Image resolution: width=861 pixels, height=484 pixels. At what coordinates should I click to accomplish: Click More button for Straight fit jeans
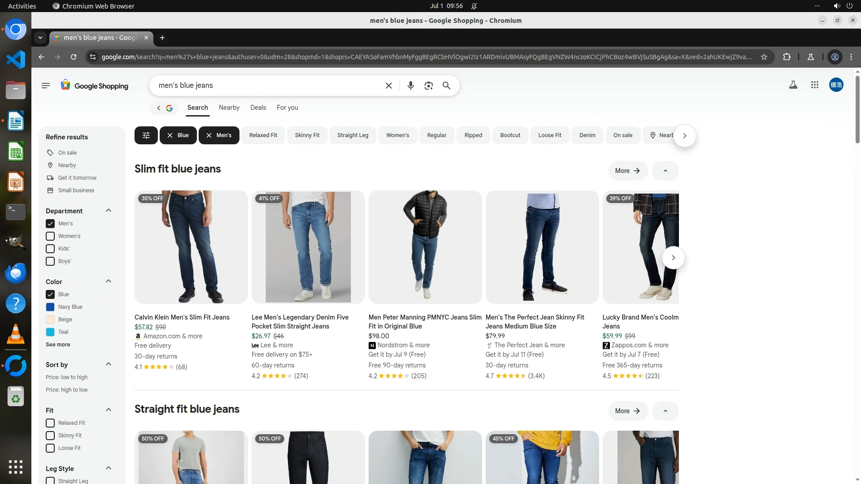pyautogui.click(x=627, y=411)
